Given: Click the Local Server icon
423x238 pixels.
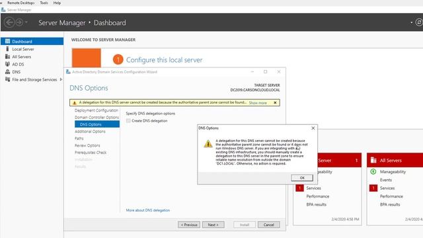Looking at the screenshot, I should click(7, 49).
